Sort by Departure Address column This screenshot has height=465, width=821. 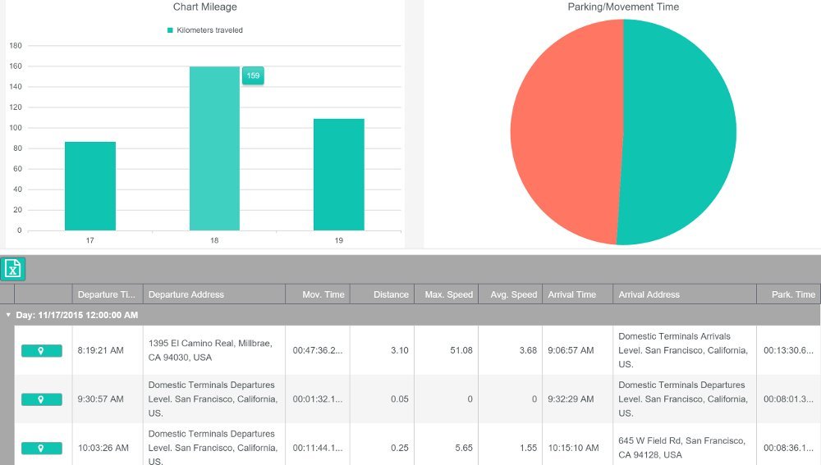[x=213, y=294]
